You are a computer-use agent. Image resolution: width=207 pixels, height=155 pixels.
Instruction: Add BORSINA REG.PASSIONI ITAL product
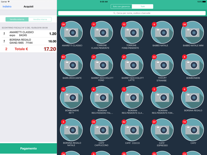(x=102, y=97)
